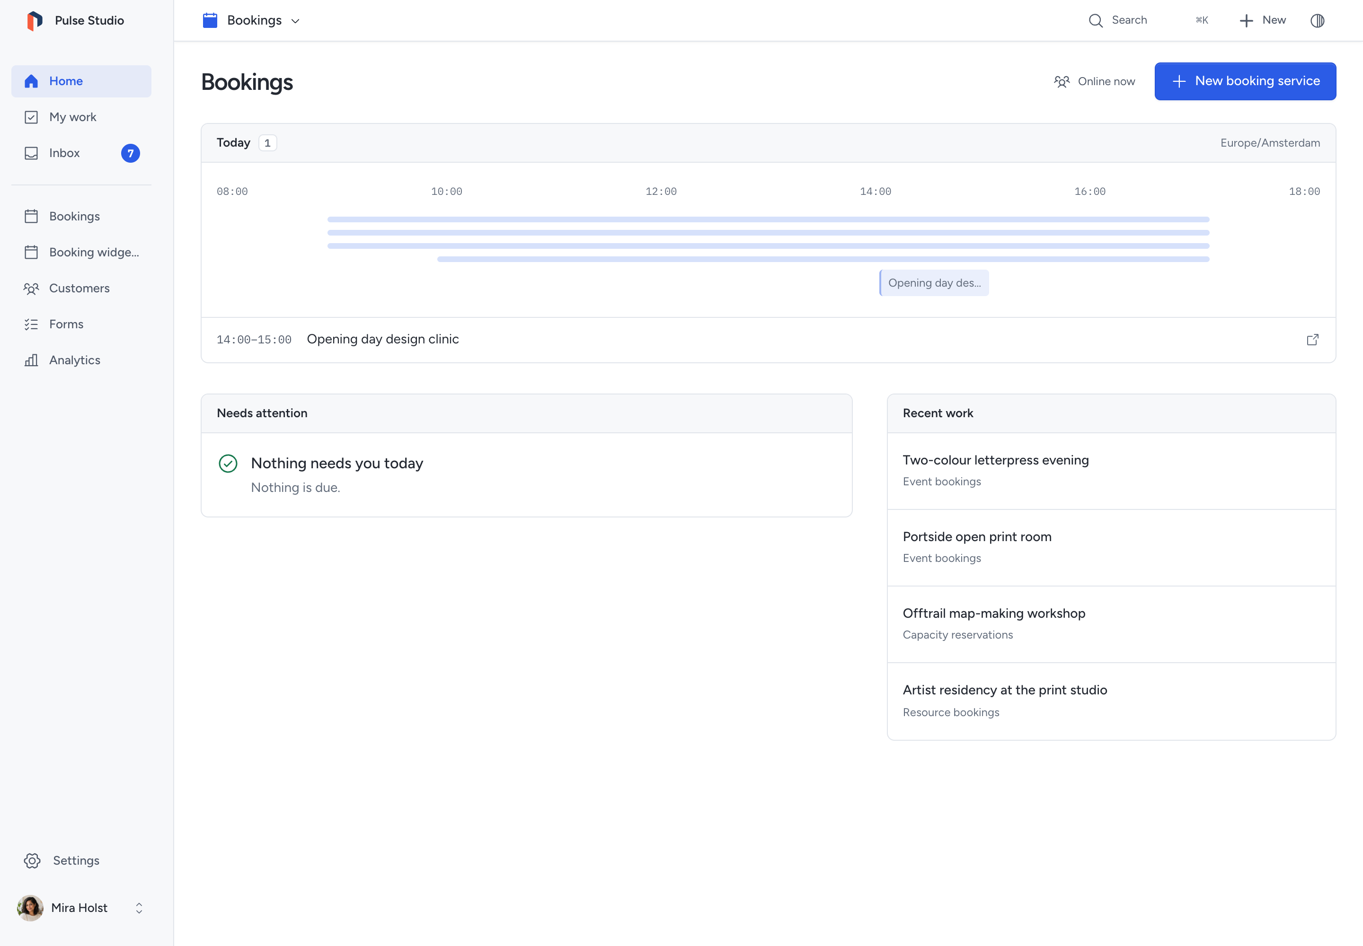Go to Home in the sidebar

click(81, 81)
